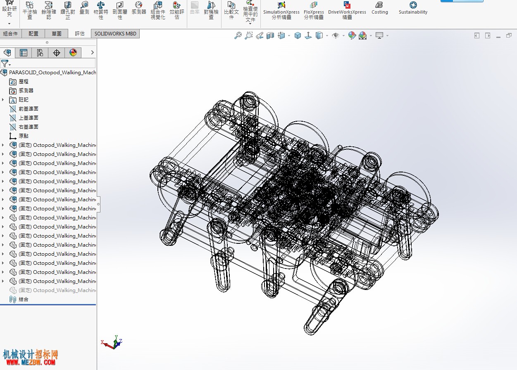Image resolution: width=517 pixels, height=370 pixels.
Task: Open the 干涉檢查 interference detection tool
Action: pyautogui.click(x=30, y=10)
